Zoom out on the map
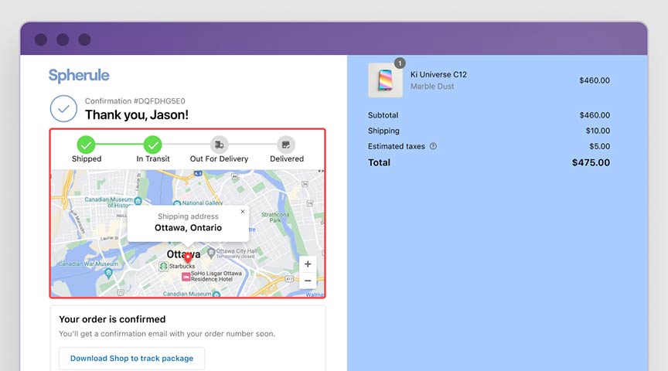 point(308,281)
